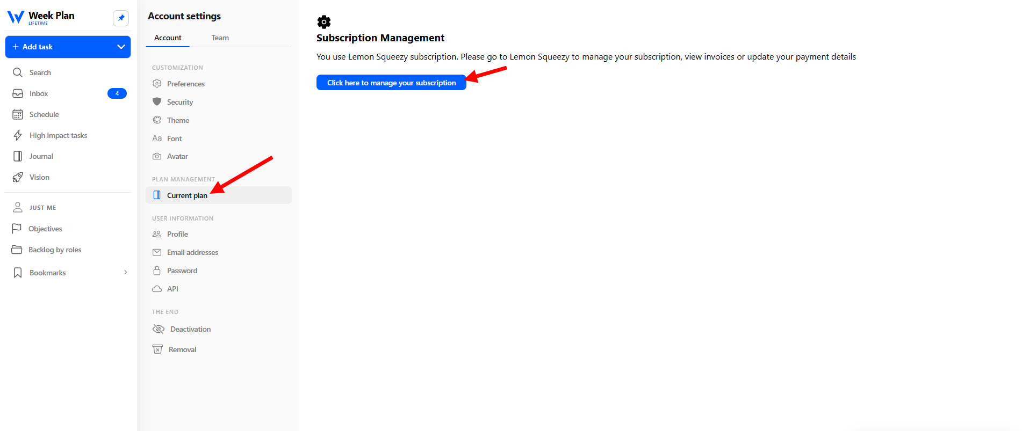Open Deactivation settings
Screen dimensions: 1022x431
[190, 329]
